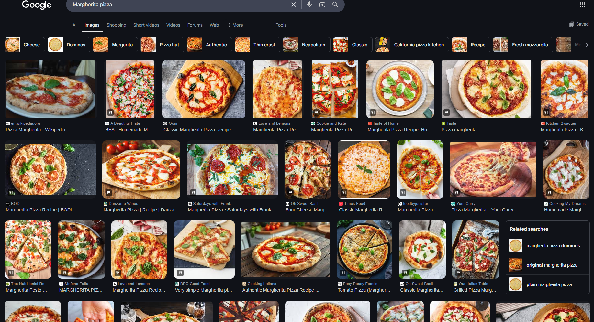Filter images by the Cheese chip

pyautogui.click(x=25, y=45)
